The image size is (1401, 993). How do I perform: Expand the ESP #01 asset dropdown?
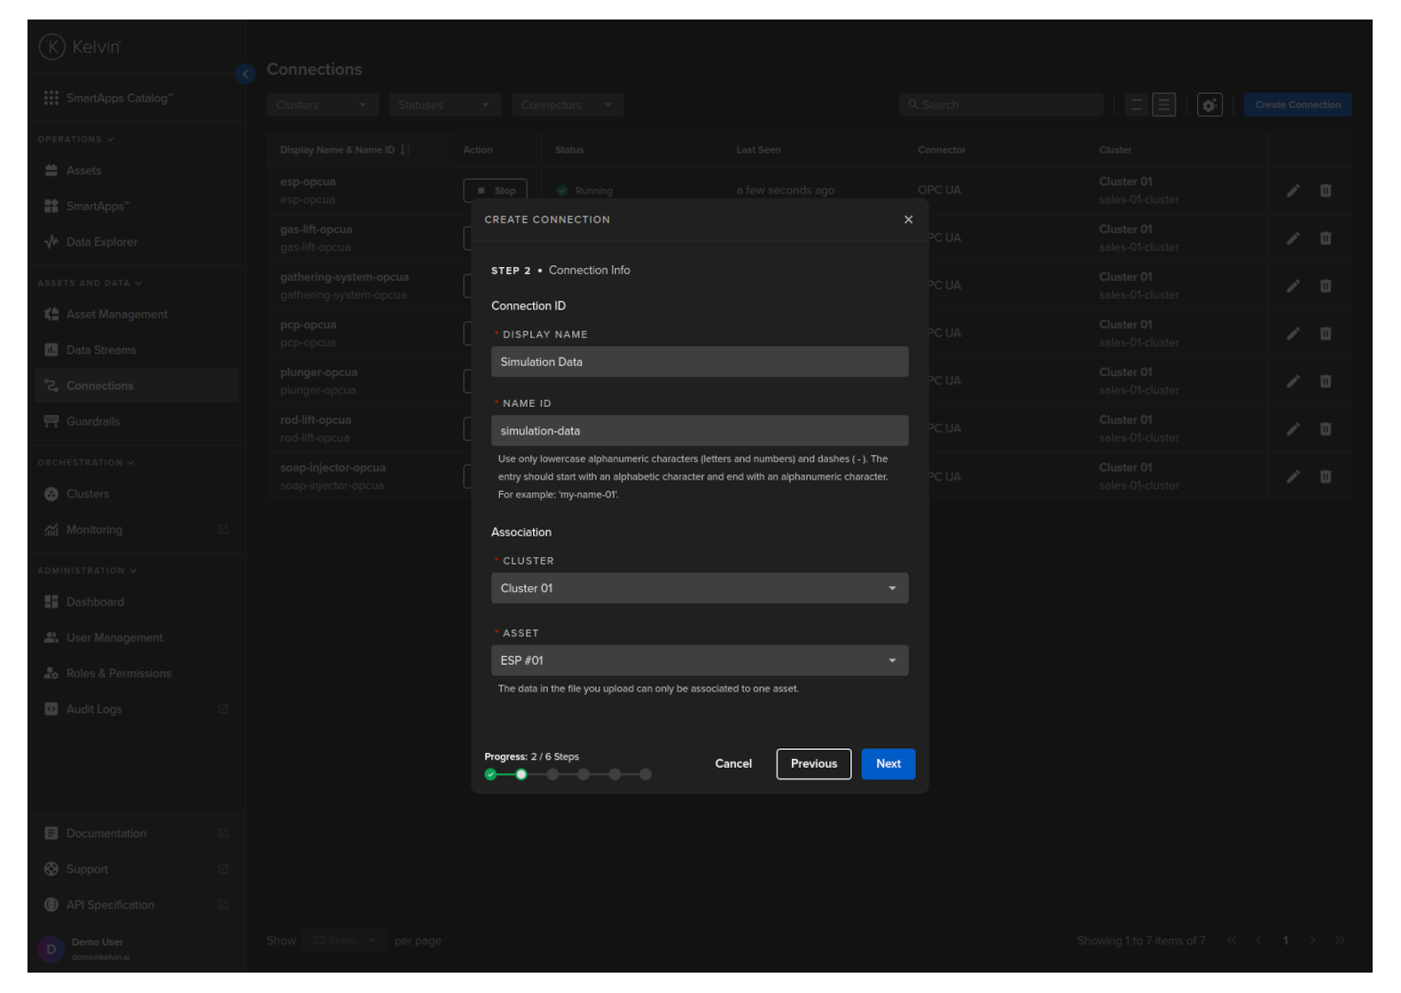coord(699,661)
